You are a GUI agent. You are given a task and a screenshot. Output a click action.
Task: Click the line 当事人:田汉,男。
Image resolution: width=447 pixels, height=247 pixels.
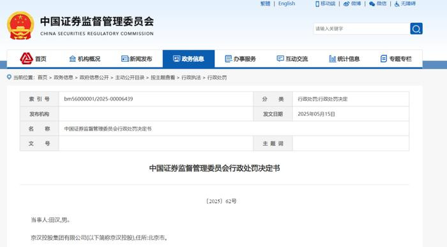pyautogui.click(x=50, y=220)
